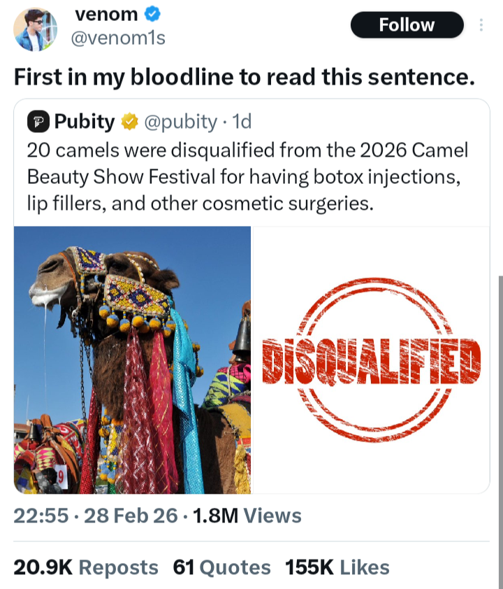This screenshot has width=503, height=589.
Task: Show the 155K Likes list
Action: click(x=337, y=567)
